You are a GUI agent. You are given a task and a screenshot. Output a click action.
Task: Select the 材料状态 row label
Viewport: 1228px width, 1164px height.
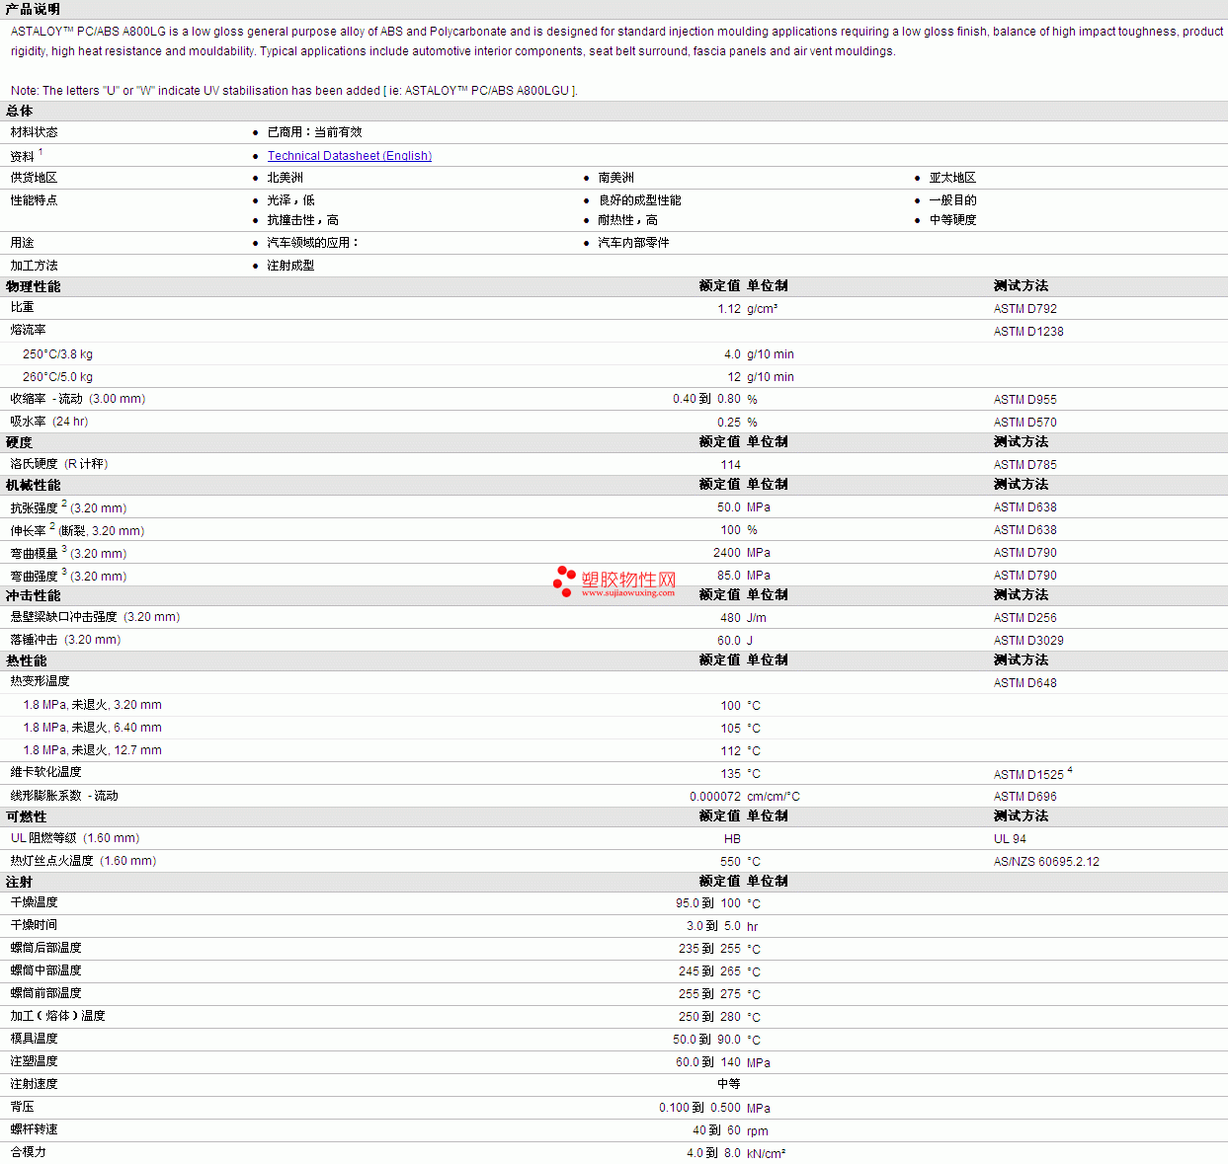coord(34,132)
